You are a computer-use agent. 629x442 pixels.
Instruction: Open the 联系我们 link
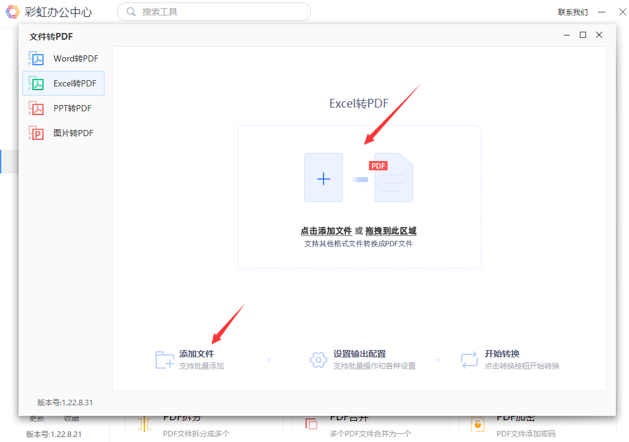(x=573, y=12)
